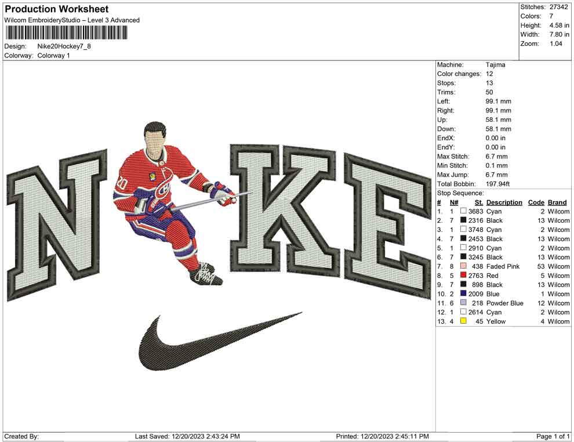Click the 'Description' column header
574x442 pixels.
504,202
